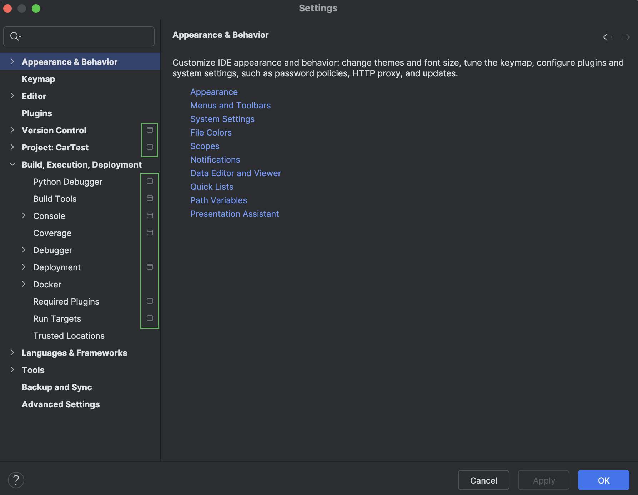Click the modified-settings icon beside Build Tools
Screen dimensions: 638x495
coord(150,198)
